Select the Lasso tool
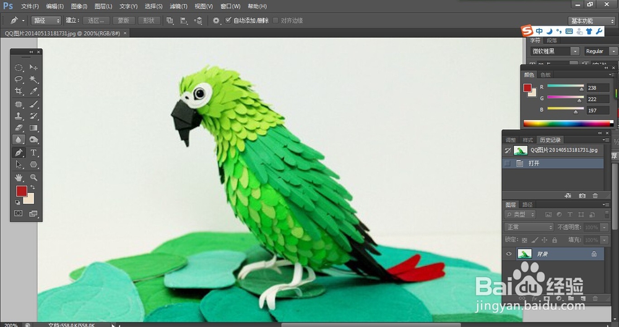This screenshot has height=327, width=619. [x=19, y=79]
